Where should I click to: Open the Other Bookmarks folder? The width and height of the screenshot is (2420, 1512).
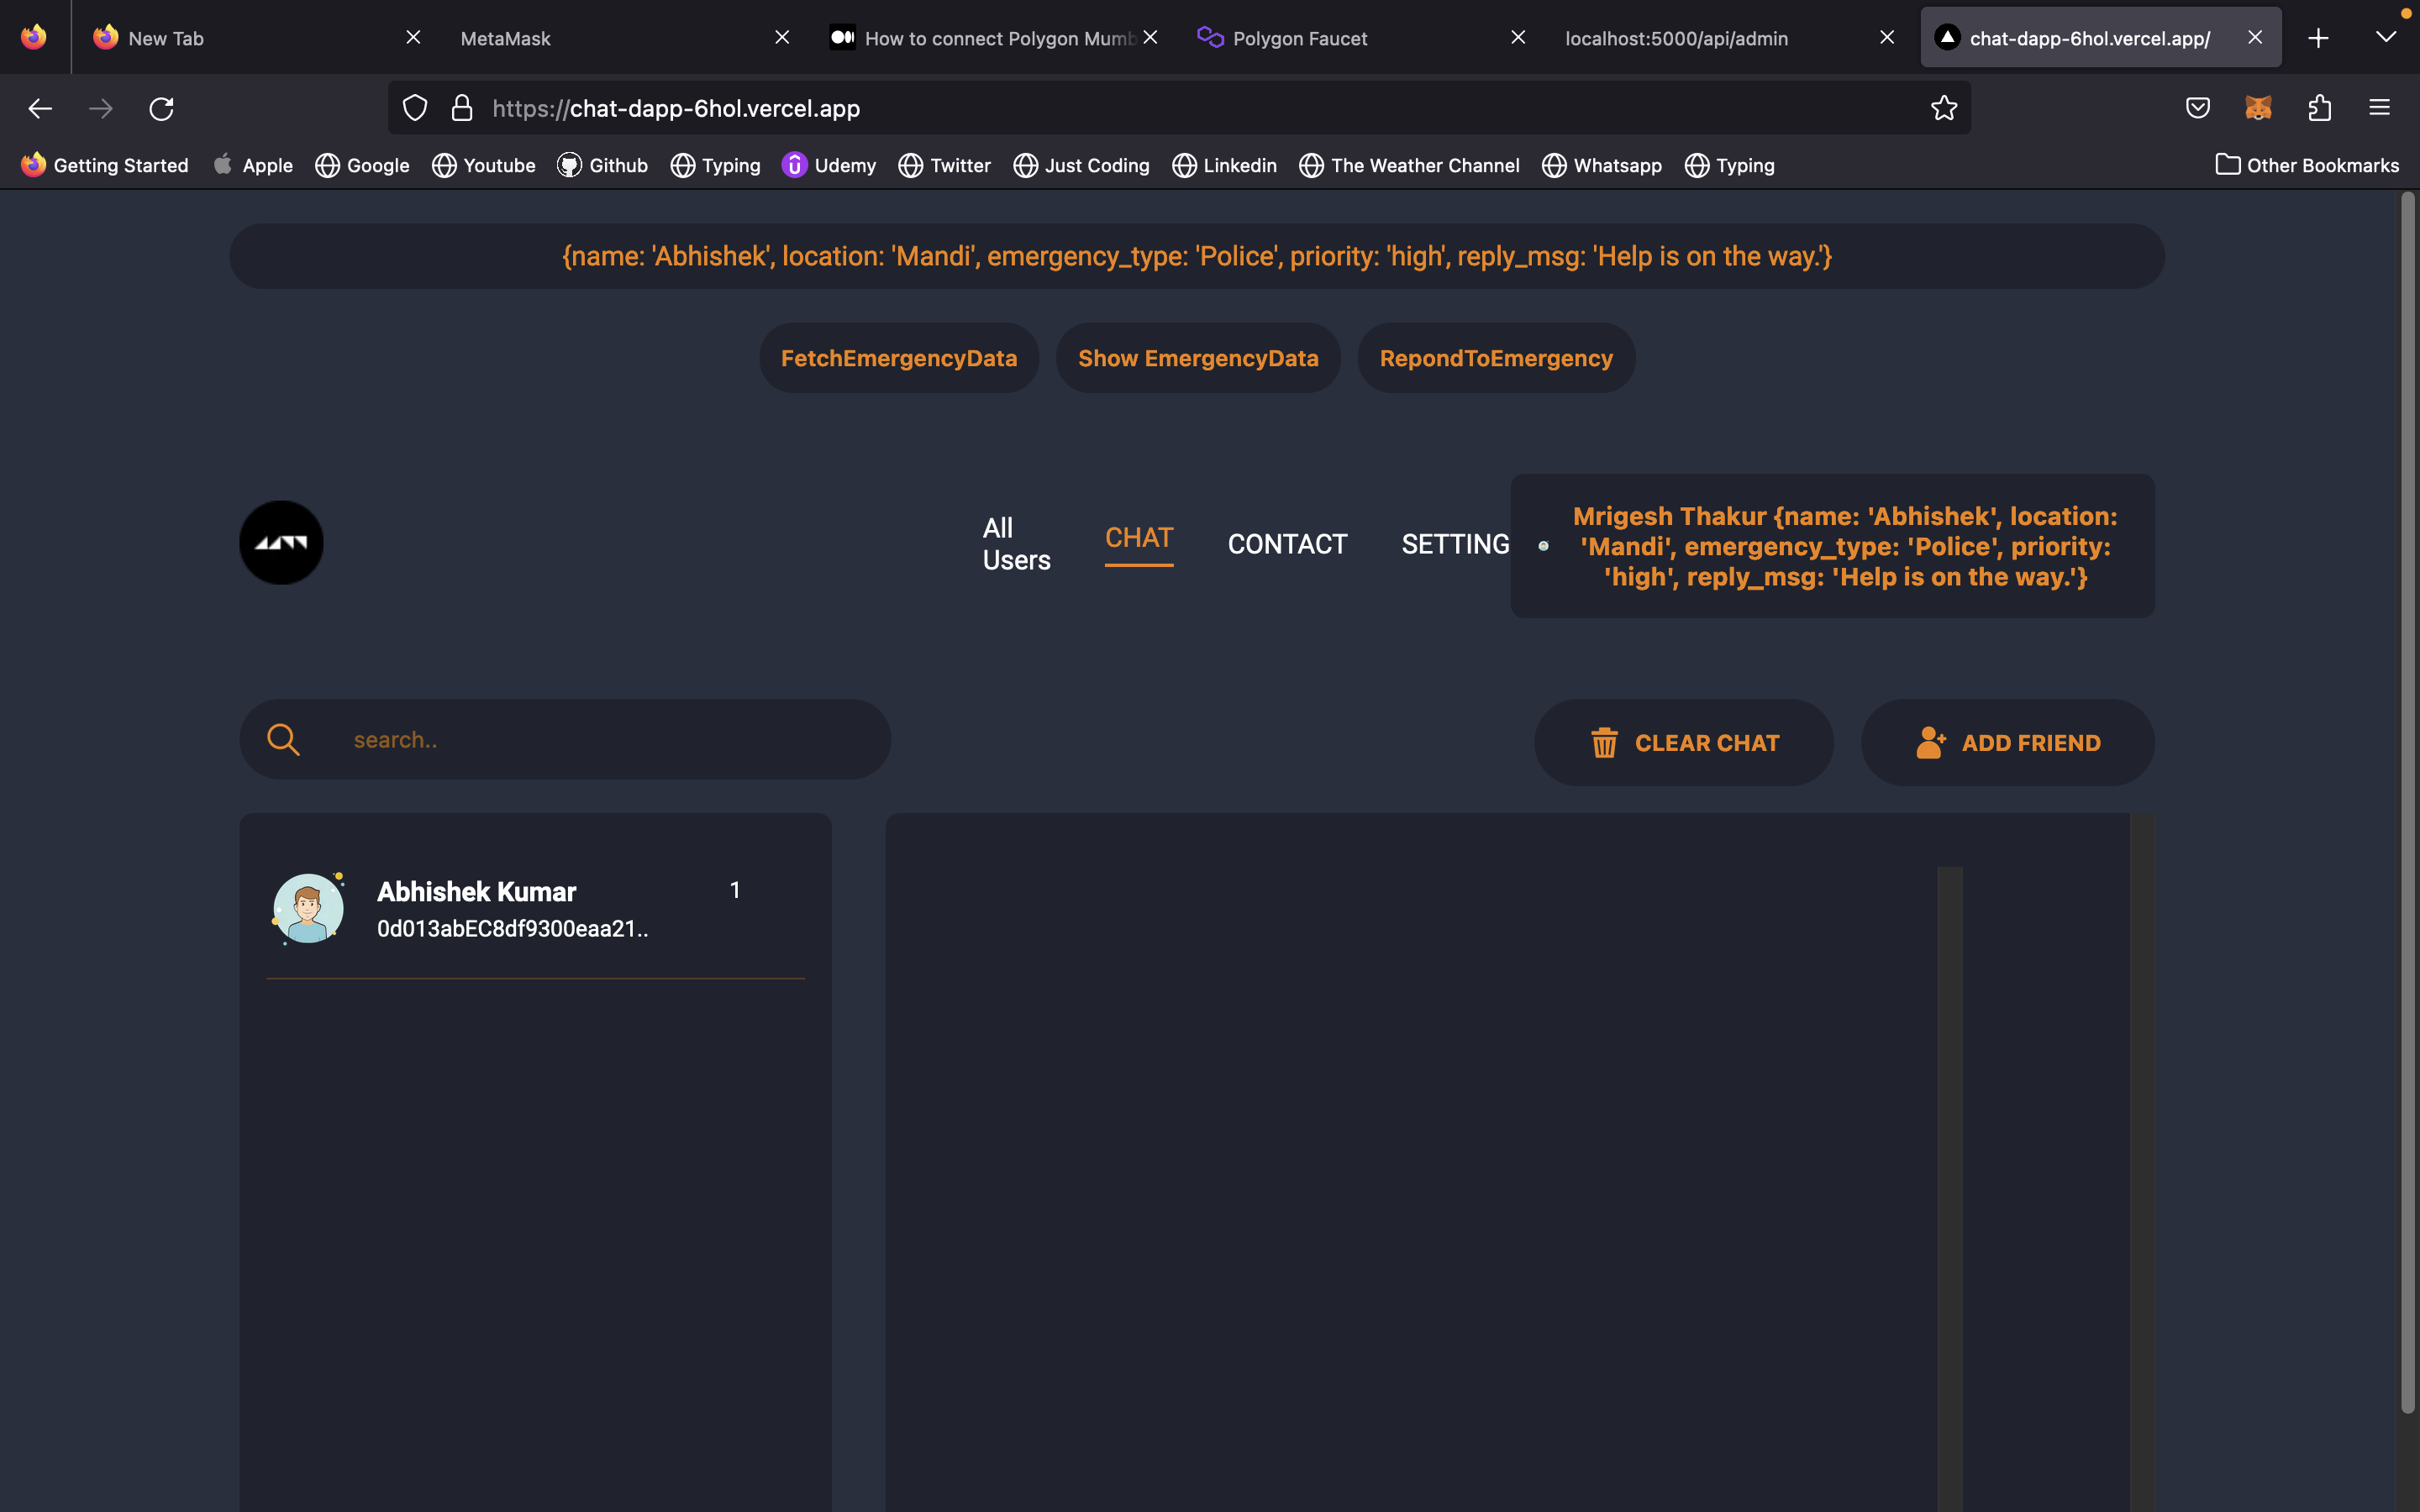coord(2307,165)
